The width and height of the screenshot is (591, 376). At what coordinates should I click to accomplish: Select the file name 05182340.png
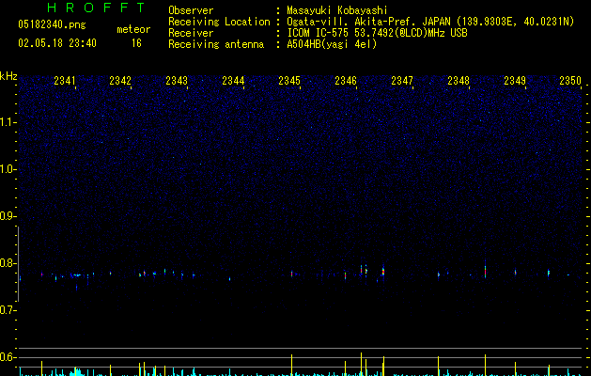click(52, 25)
